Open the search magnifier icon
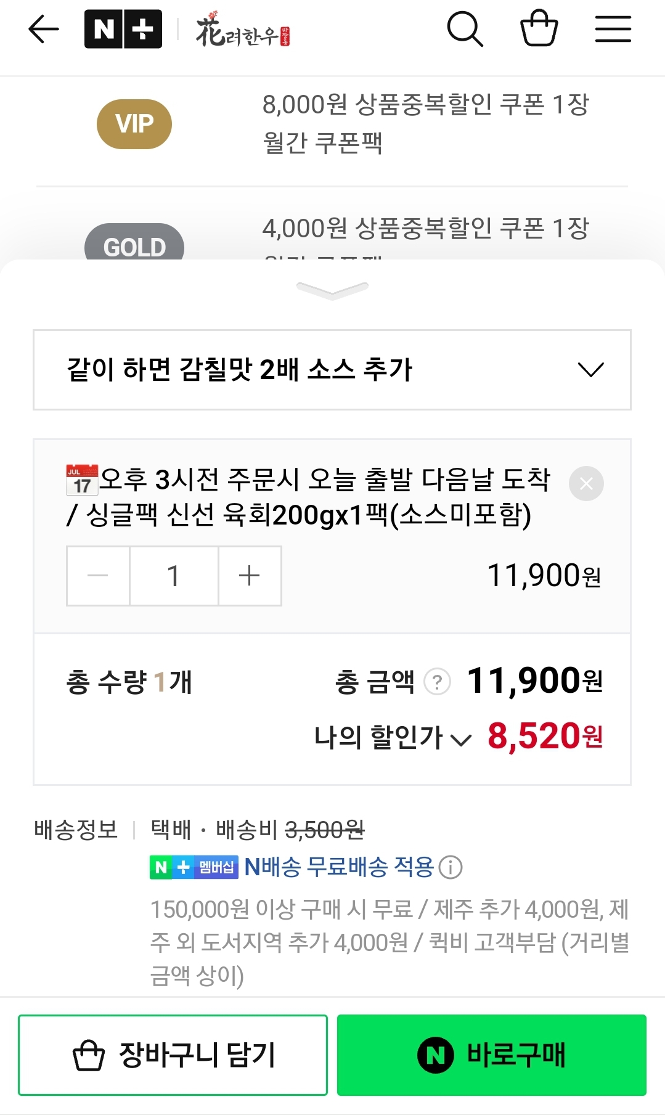 (465, 29)
